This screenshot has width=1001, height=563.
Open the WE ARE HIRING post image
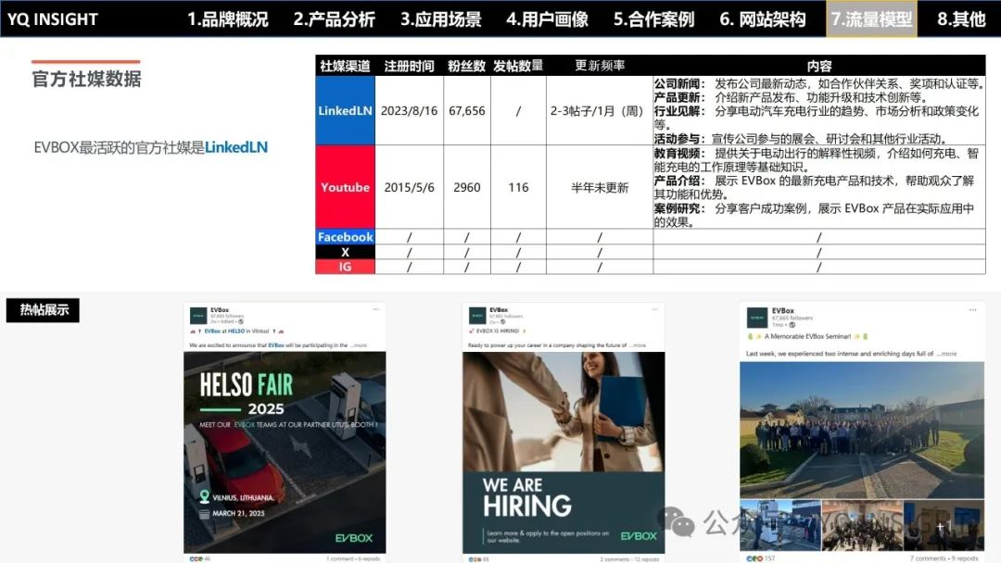[x=564, y=452]
